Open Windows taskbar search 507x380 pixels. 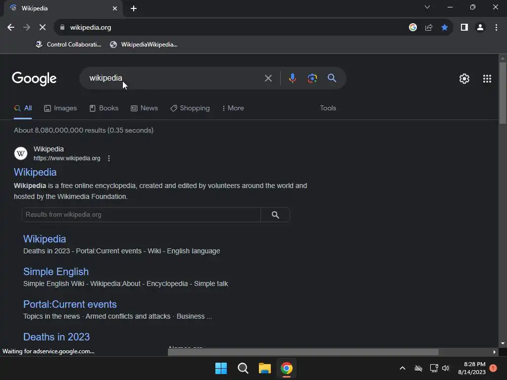(x=243, y=368)
